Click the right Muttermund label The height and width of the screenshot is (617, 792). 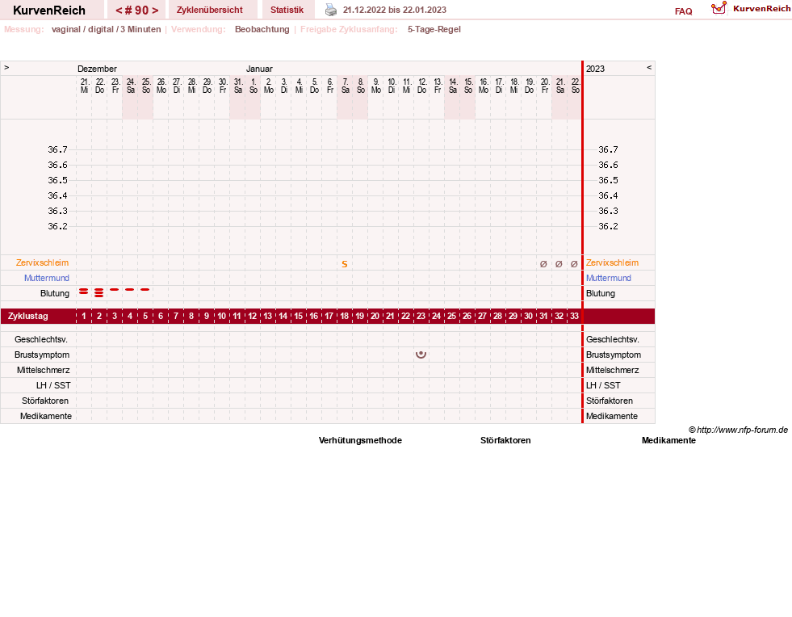click(609, 278)
